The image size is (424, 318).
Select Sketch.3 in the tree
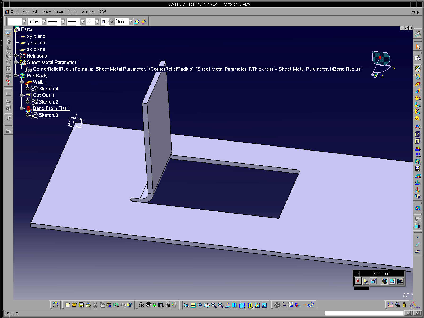coord(48,115)
